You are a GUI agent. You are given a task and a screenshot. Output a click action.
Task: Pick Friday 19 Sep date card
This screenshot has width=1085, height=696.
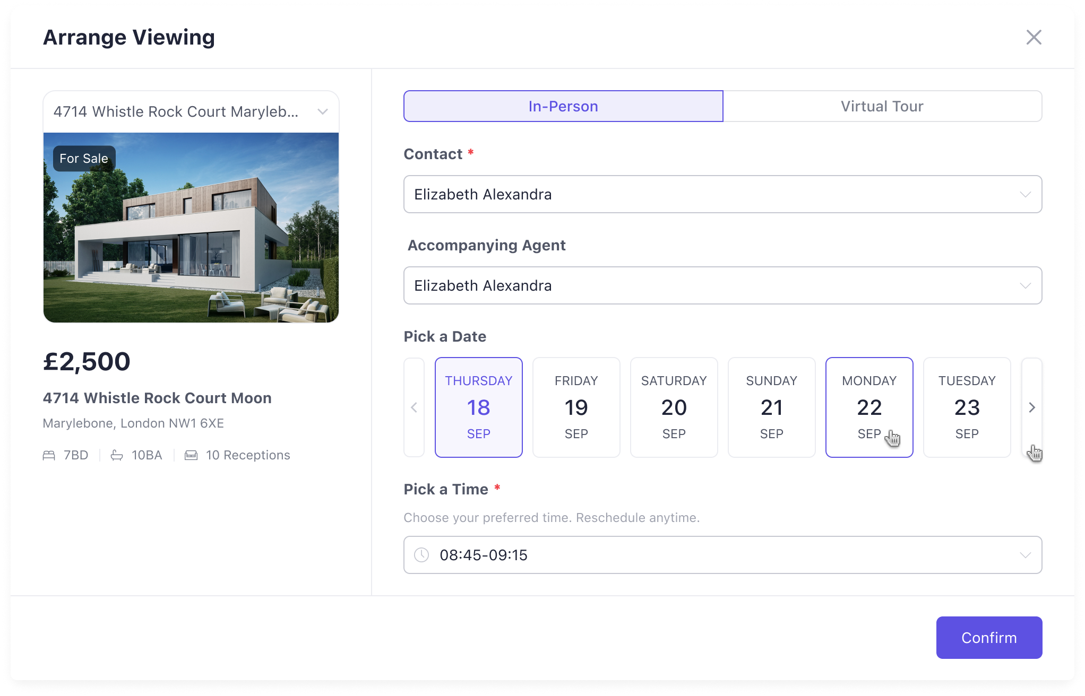pos(576,407)
